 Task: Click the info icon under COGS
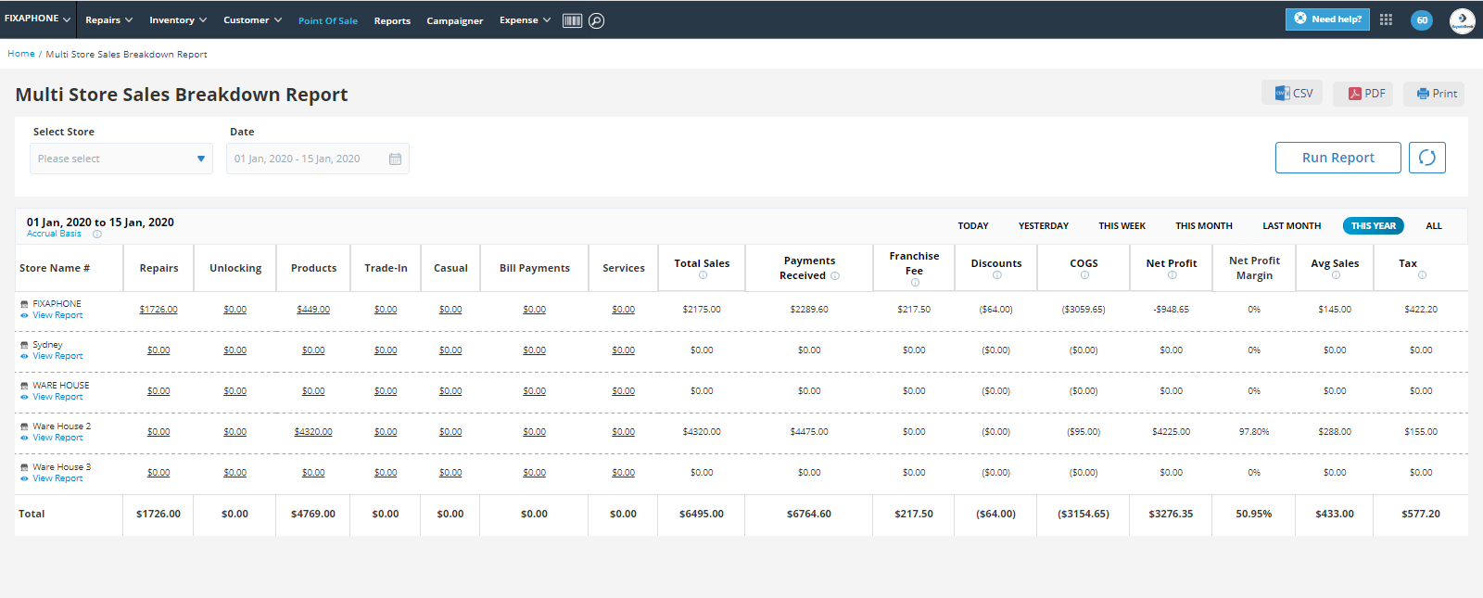(x=1084, y=275)
